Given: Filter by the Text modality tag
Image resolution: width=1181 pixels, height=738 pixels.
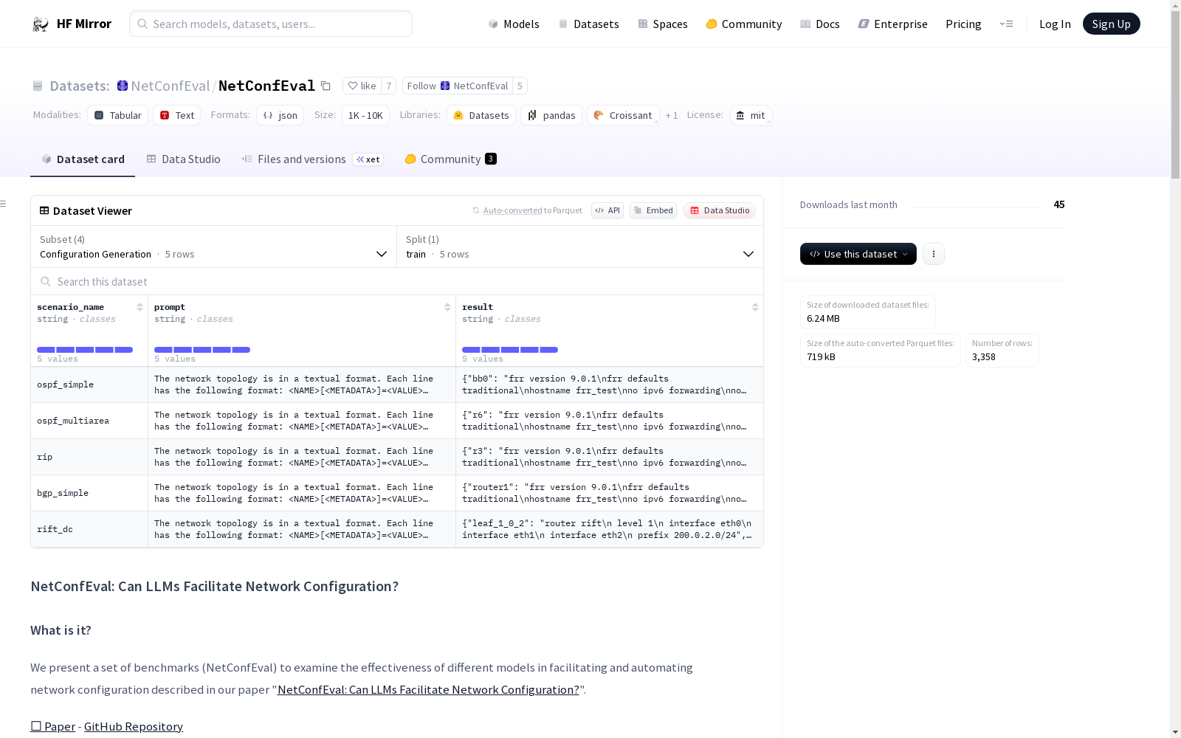Looking at the screenshot, I should [x=177, y=115].
